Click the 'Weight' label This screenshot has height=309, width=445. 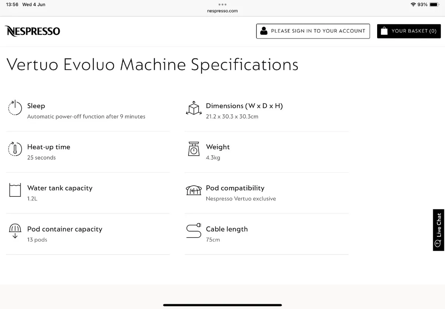[218, 147]
